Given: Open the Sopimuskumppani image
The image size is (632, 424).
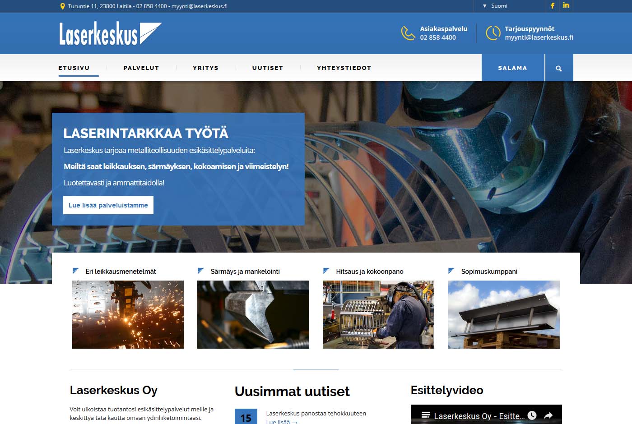Looking at the screenshot, I should pyautogui.click(x=503, y=314).
